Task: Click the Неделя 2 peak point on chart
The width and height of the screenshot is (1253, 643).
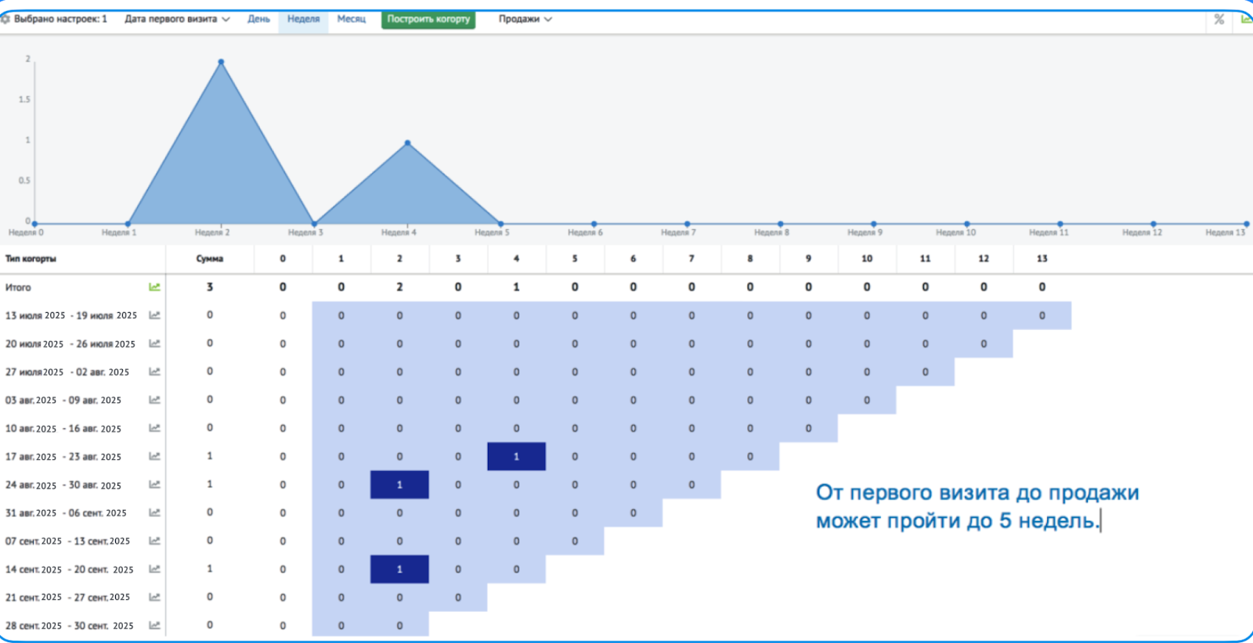Action: [x=221, y=62]
